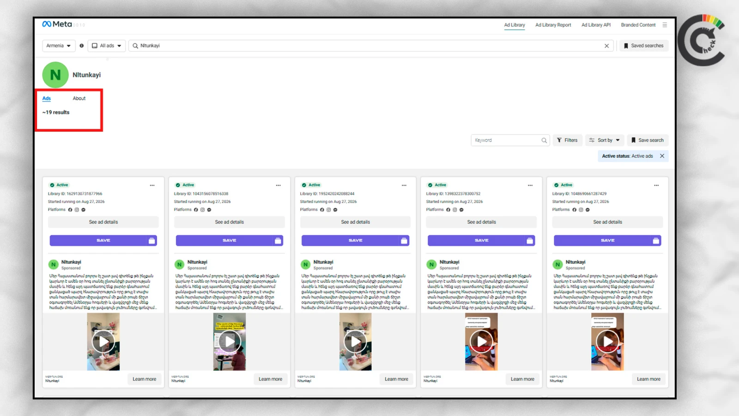Play the video in ad 1398322378300752

coord(481,342)
